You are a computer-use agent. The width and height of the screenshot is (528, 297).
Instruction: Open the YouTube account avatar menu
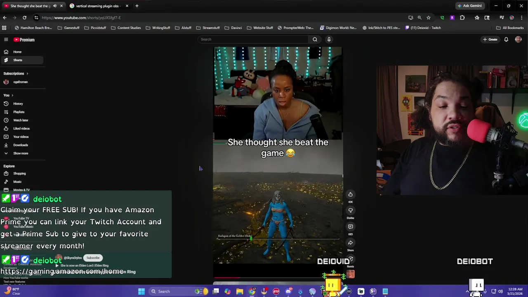click(518, 40)
